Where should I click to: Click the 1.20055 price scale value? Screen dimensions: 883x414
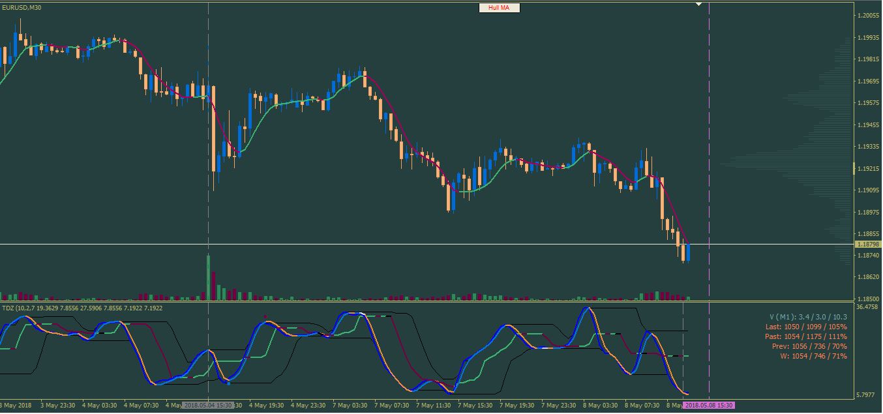[x=869, y=16]
